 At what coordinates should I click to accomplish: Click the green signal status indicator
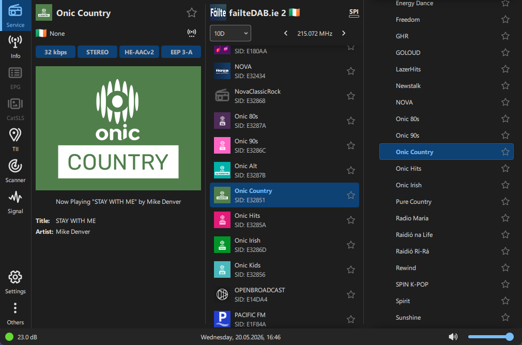pos(9,337)
